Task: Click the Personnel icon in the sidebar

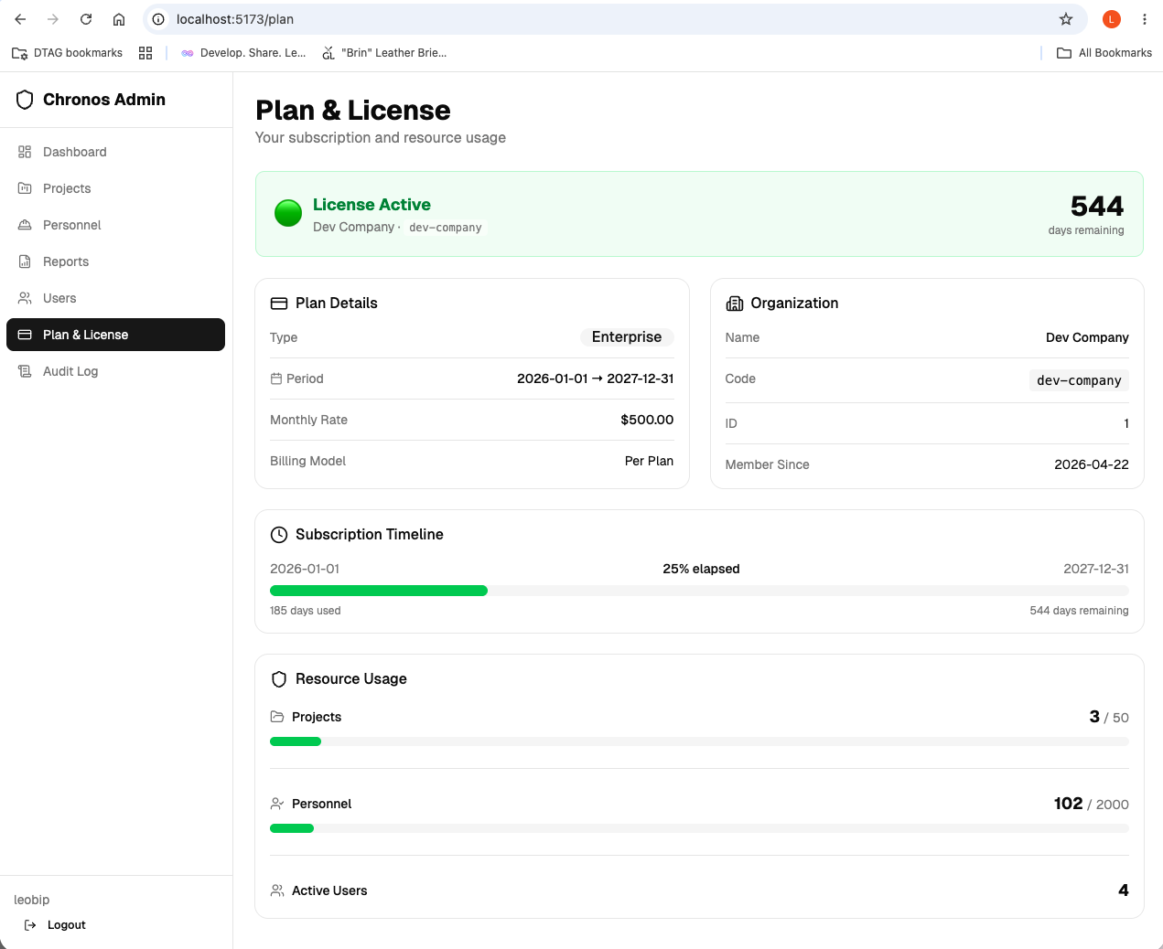Action: pos(25,225)
